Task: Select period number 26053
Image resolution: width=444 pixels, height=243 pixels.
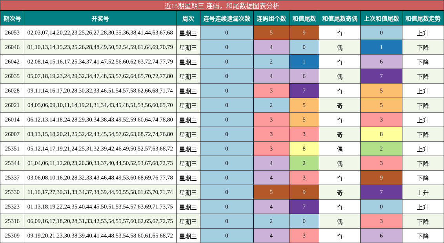Action: click(x=12, y=33)
